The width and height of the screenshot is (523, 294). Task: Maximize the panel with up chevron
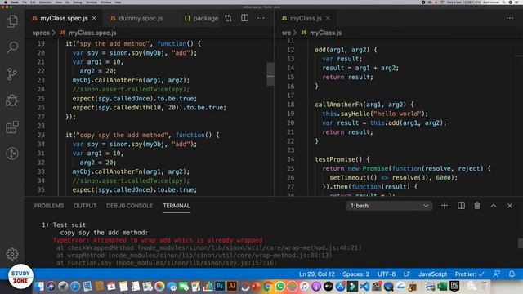click(494, 206)
